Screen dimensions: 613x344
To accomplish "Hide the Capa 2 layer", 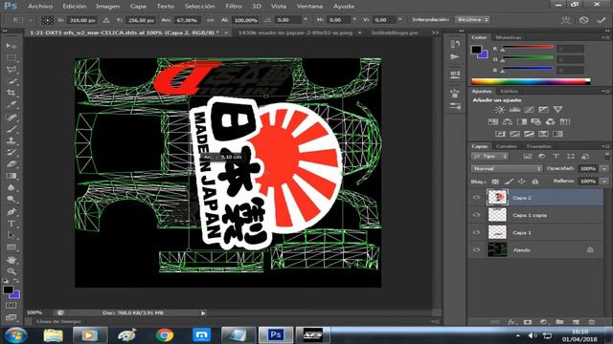I will click(477, 198).
